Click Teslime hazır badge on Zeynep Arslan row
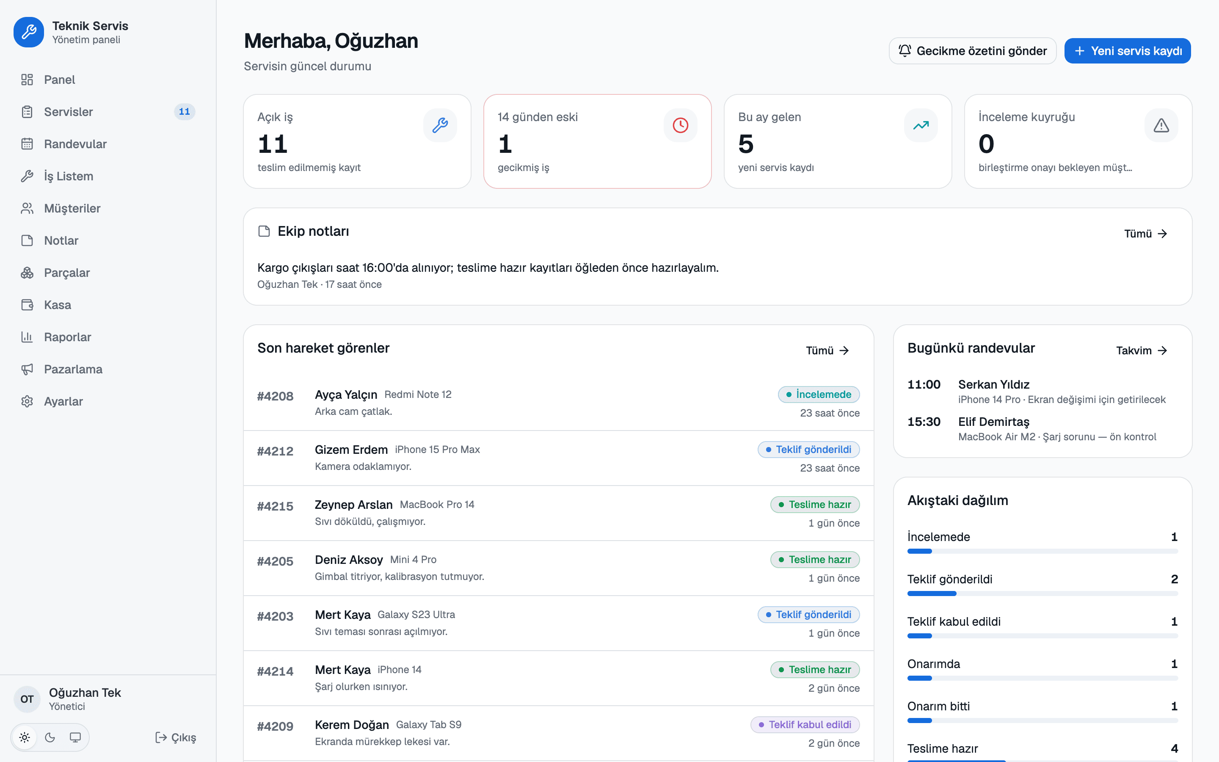1219x762 pixels. coord(815,505)
